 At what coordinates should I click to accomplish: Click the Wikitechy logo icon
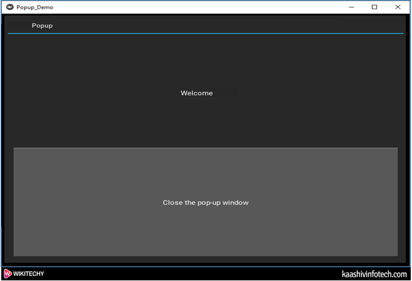(8, 274)
